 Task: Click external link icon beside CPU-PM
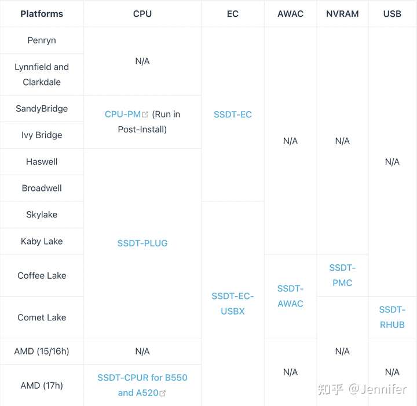(x=145, y=115)
